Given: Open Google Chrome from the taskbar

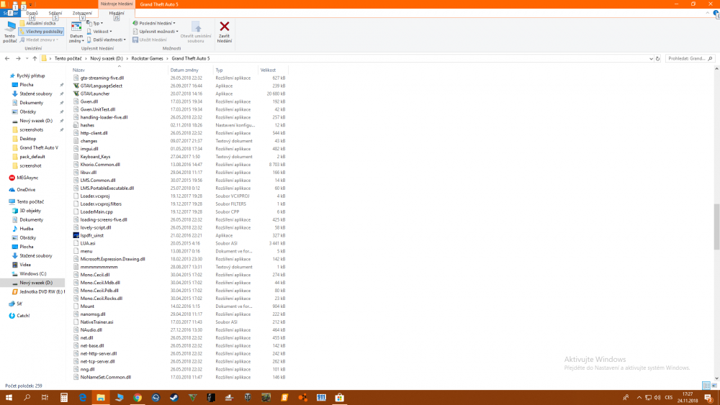Looking at the screenshot, I should (x=138, y=397).
